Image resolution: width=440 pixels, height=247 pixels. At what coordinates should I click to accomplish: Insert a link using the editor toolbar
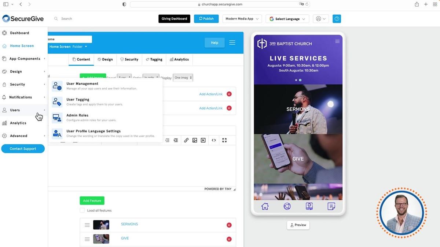(186, 140)
